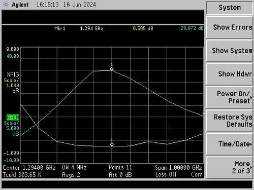Click the Mkr1 1.294 GHz readout
This screenshot has height=190, width=254.
[x=79, y=28]
